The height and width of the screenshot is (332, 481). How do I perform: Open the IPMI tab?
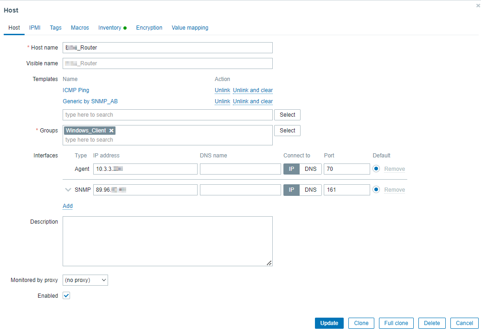[35, 28]
